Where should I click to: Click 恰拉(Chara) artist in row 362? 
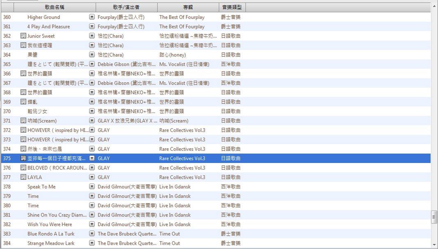point(110,36)
